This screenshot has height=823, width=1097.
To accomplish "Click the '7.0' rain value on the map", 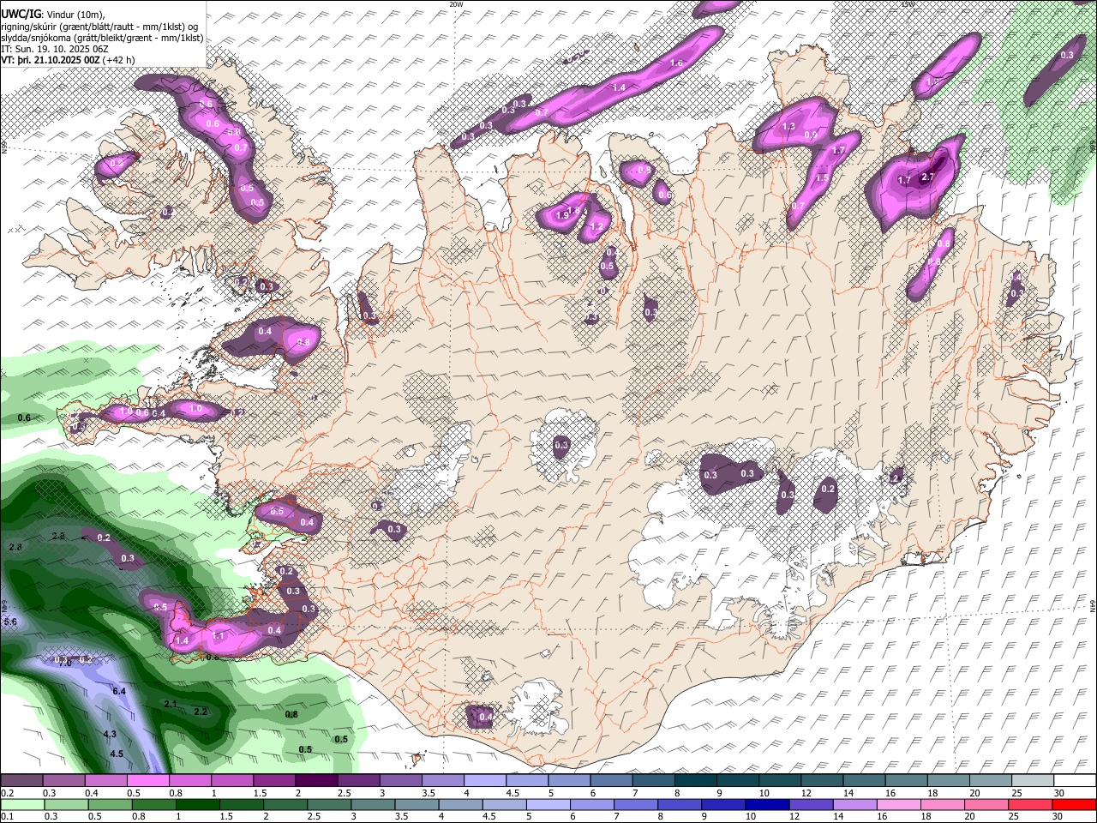I will tap(64, 664).
